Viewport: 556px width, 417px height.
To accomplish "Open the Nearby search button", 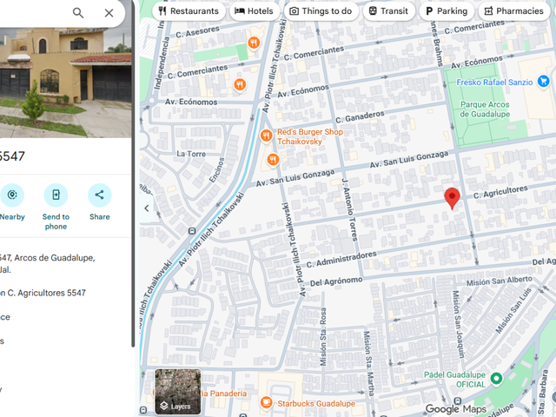I will click(12, 202).
